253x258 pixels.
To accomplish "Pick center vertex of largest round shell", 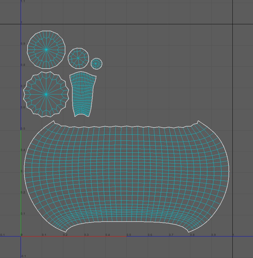I will coord(46,49).
